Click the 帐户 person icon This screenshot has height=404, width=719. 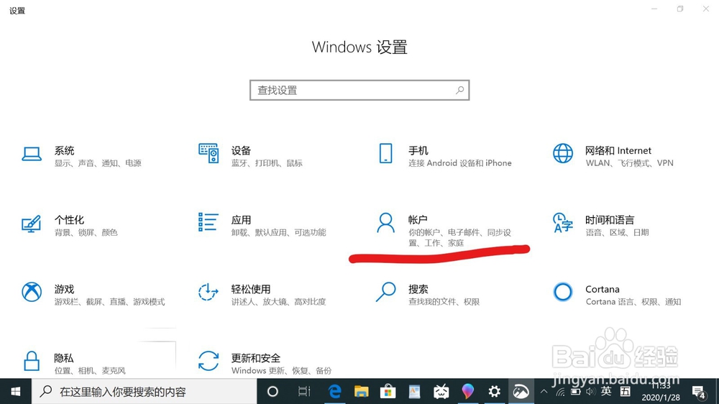click(385, 223)
